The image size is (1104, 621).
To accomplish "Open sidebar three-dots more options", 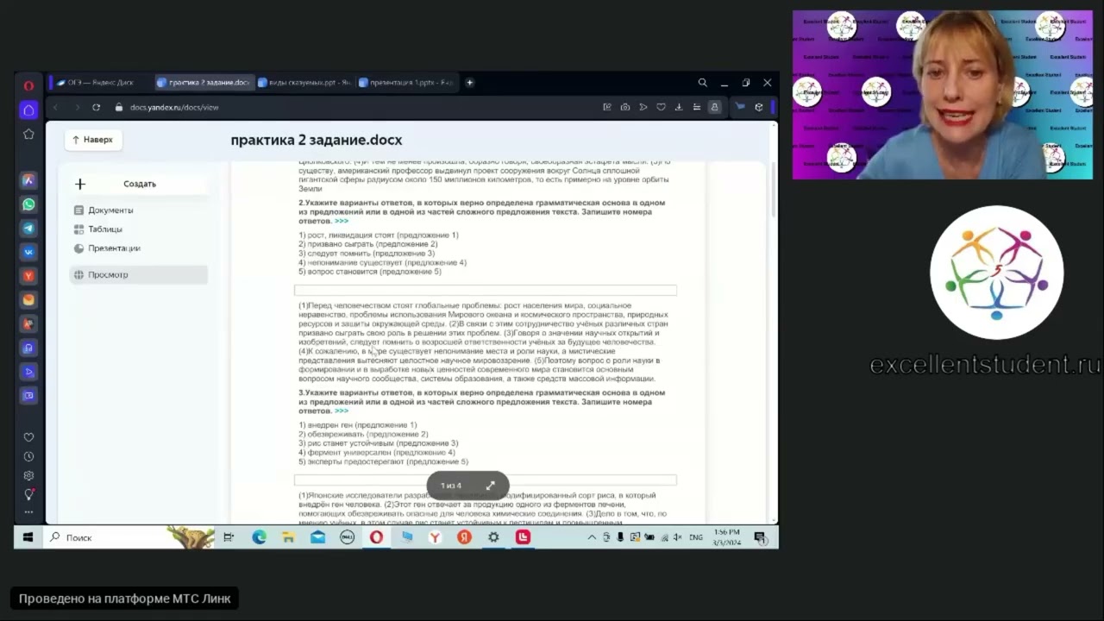I will pos(28,512).
